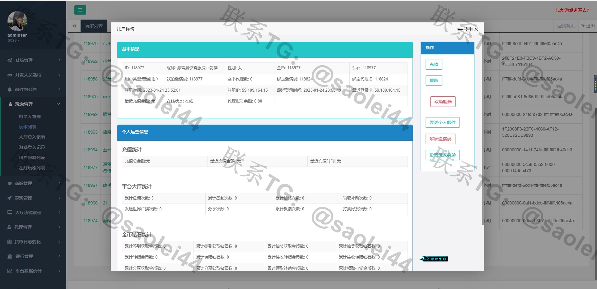597x289 pixels.
Task: Expand the 代理管理 menu chevron
Action: tap(59, 227)
